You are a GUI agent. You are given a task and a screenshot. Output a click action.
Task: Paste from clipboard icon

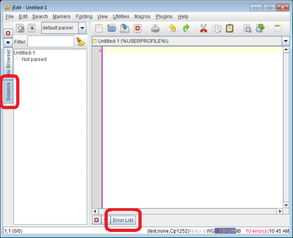click(230, 28)
